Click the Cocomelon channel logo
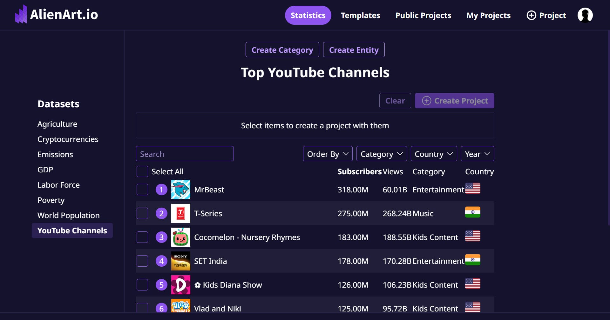 (x=180, y=237)
